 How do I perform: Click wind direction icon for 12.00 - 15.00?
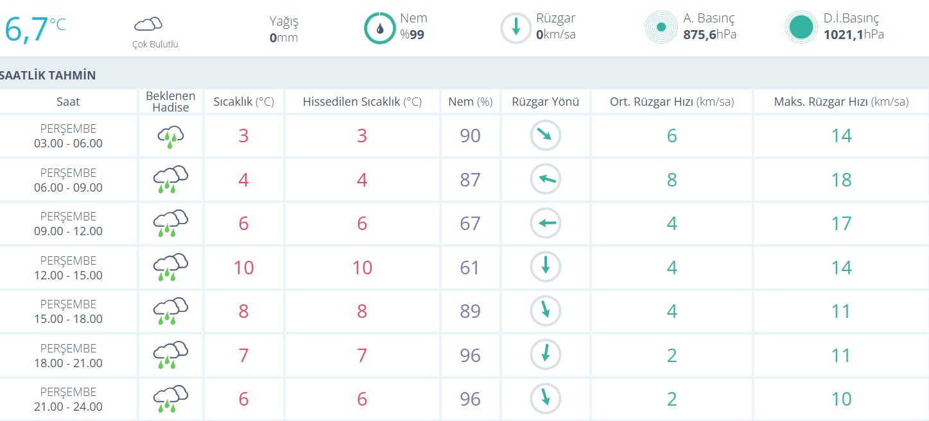point(545,267)
